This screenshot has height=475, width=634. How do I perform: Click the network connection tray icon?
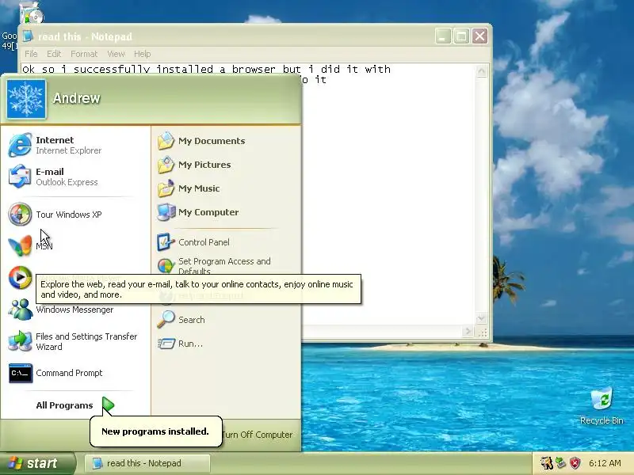(x=560, y=463)
